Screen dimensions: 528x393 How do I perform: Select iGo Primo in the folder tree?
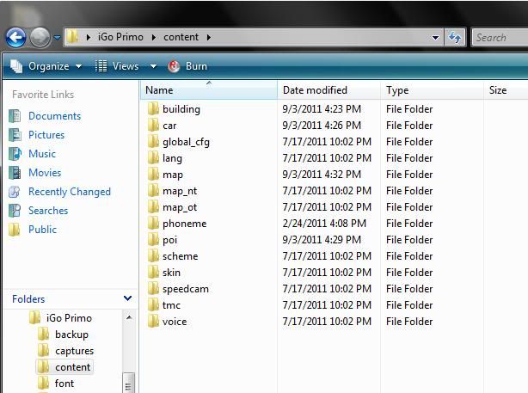pyautogui.click(x=69, y=318)
